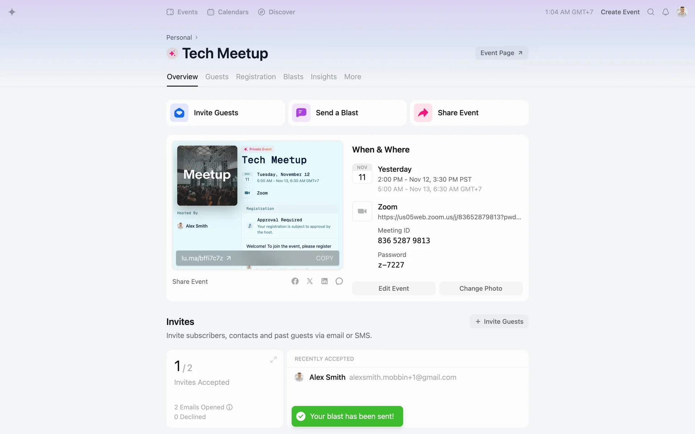Screen dimensions: 695x434
Task: Click the Change Photo button
Action: tap(480, 288)
